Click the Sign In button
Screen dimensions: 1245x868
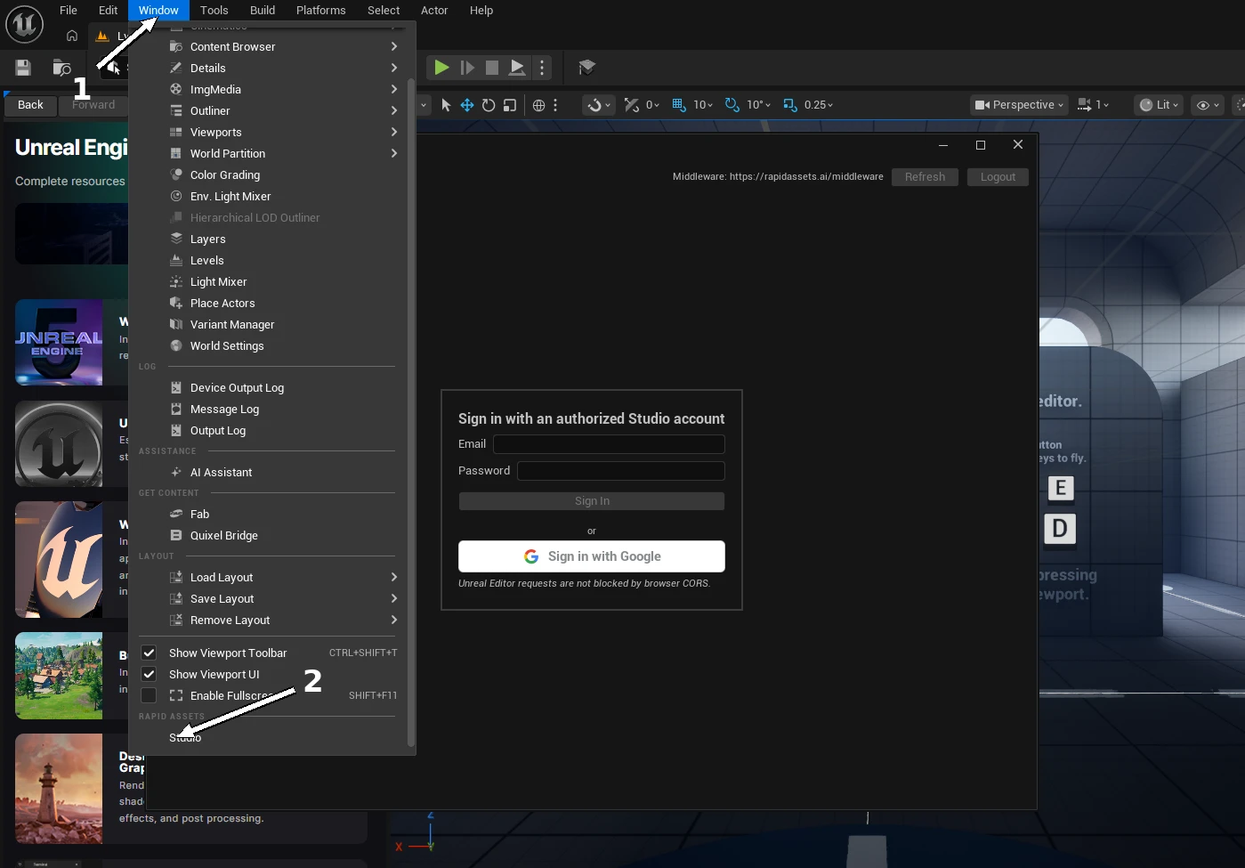click(592, 501)
